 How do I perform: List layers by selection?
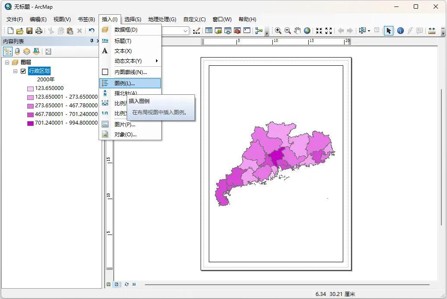(36, 51)
